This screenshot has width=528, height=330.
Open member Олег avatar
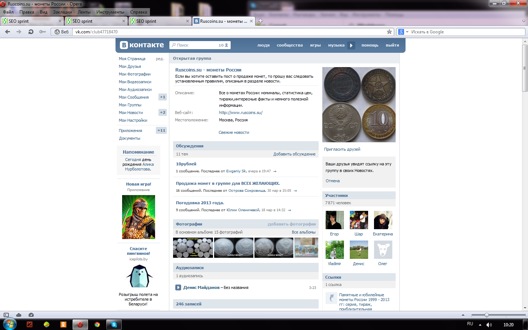[383, 250]
